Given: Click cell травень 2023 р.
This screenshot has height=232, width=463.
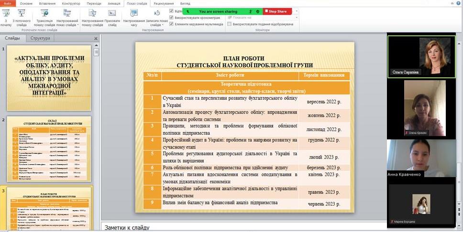Looking at the screenshot, I should [324, 192].
